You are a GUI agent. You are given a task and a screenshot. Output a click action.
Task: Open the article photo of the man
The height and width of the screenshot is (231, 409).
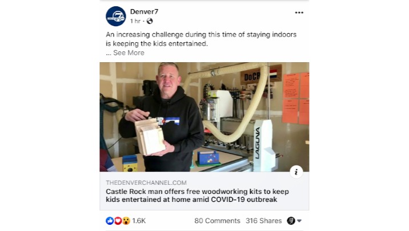coord(204,117)
